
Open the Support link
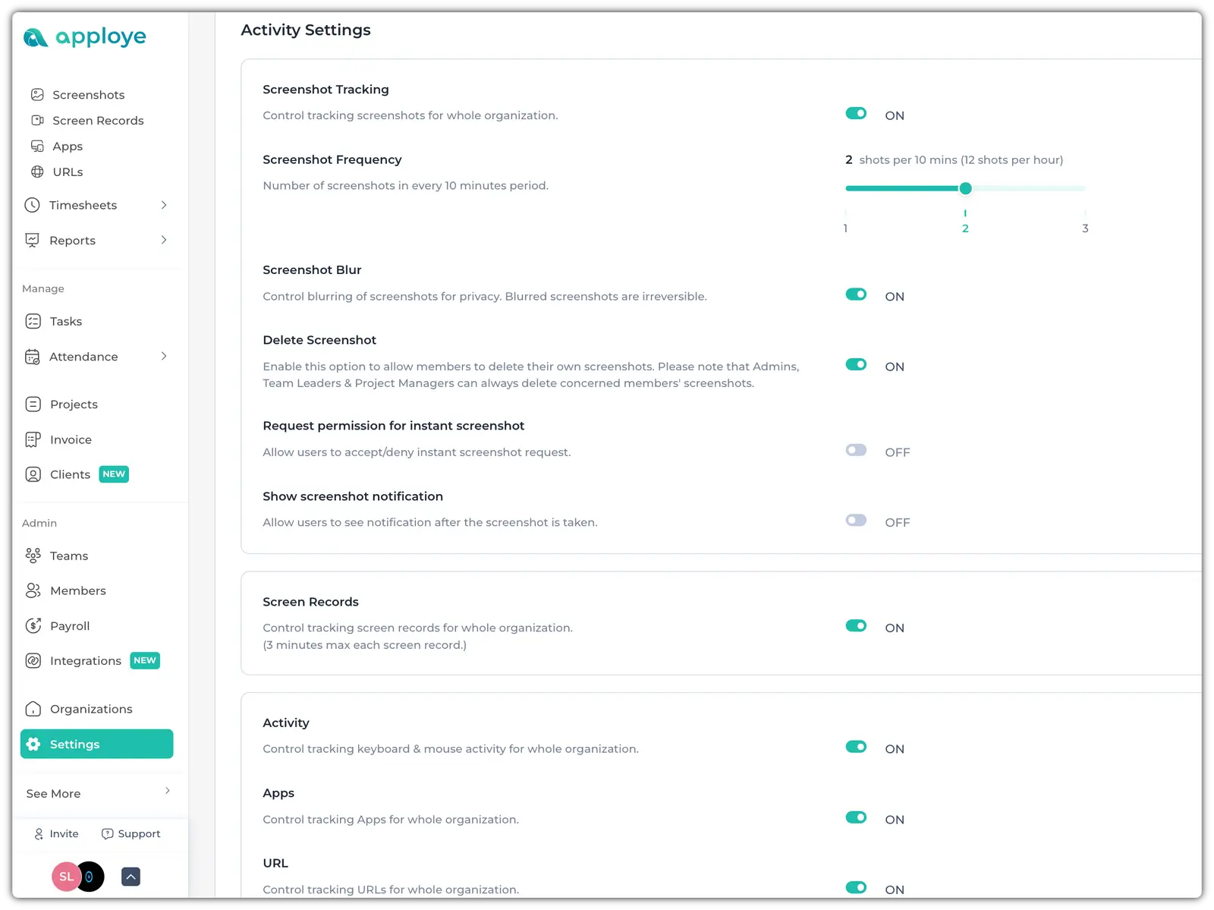coord(131,834)
